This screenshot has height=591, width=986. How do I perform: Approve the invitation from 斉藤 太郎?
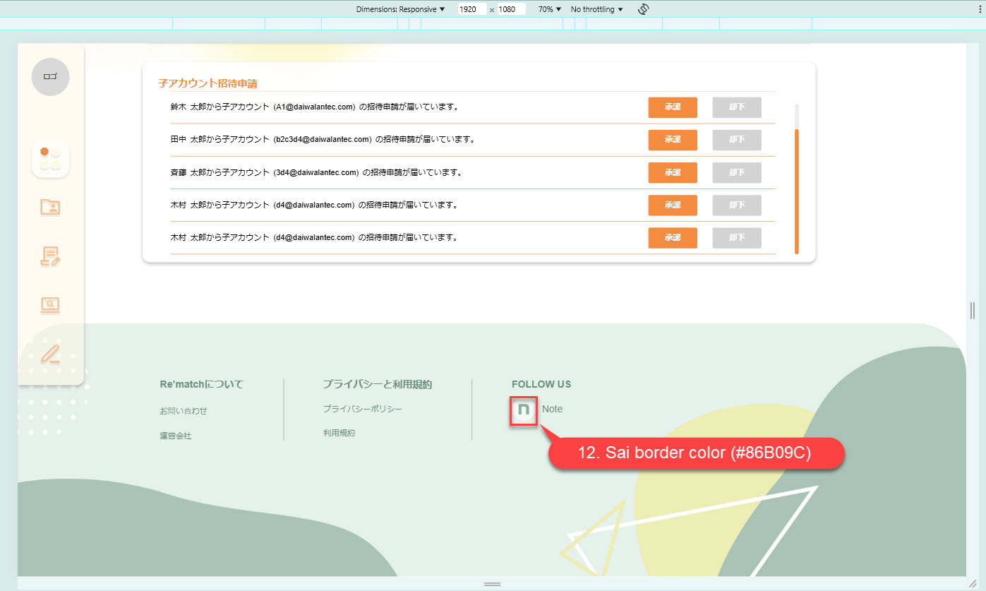(673, 172)
